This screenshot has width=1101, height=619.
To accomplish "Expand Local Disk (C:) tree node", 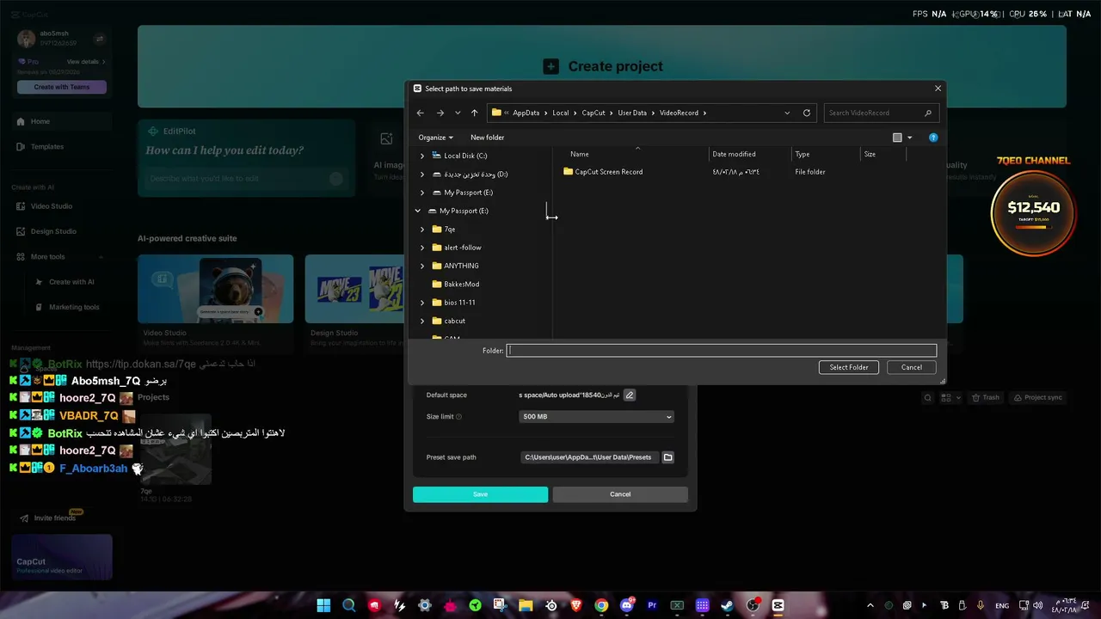I will [422, 156].
